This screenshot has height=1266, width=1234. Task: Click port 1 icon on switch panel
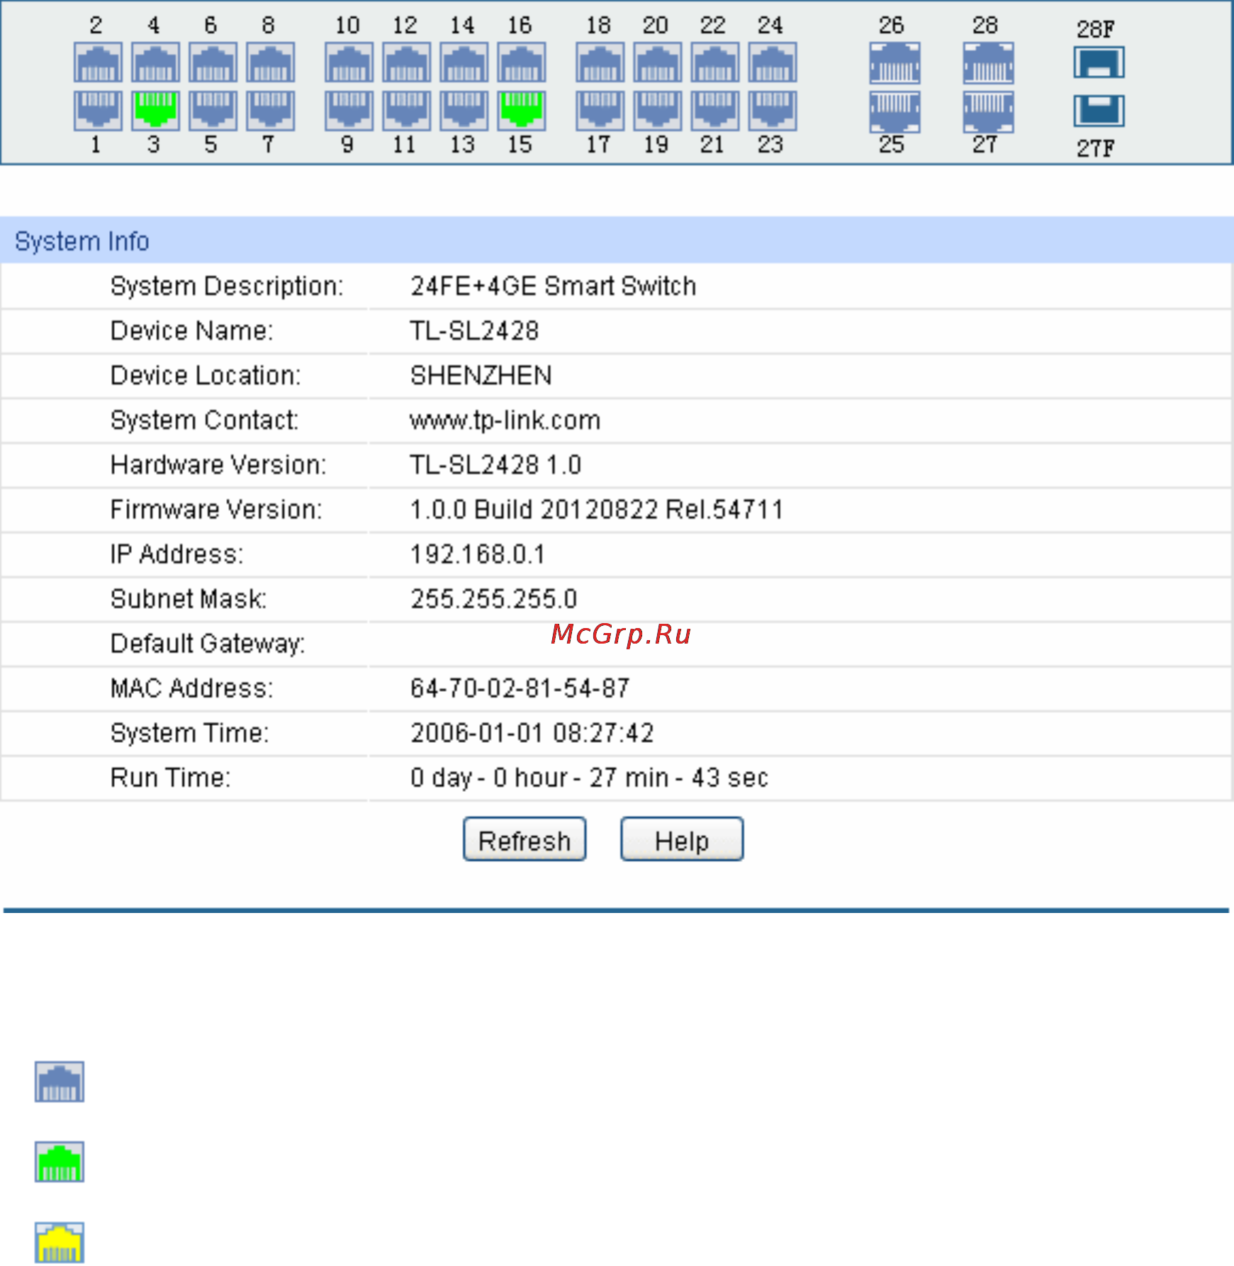click(x=98, y=111)
